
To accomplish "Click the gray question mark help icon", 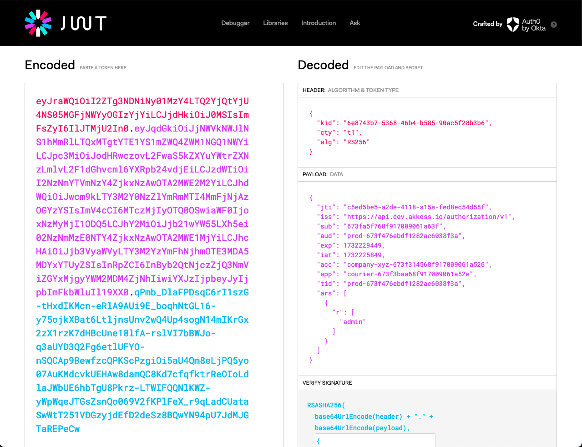I will 554,25.
